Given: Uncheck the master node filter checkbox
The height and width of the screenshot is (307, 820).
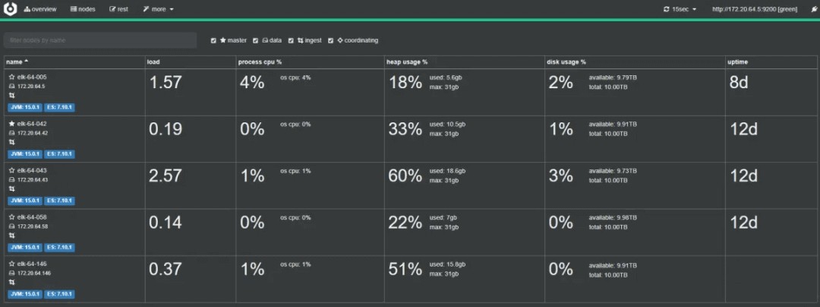Looking at the screenshot, I should pyautogui.click(x=213, y=40).
